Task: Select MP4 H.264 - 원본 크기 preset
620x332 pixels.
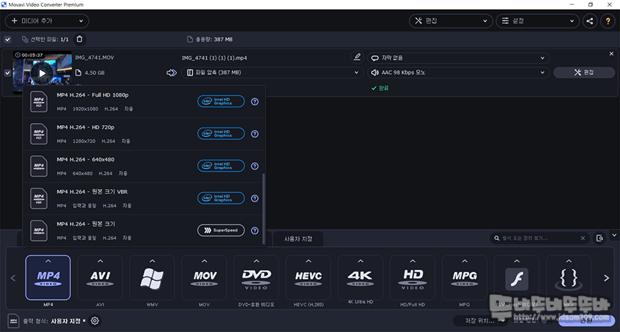Action: (143, 230)
